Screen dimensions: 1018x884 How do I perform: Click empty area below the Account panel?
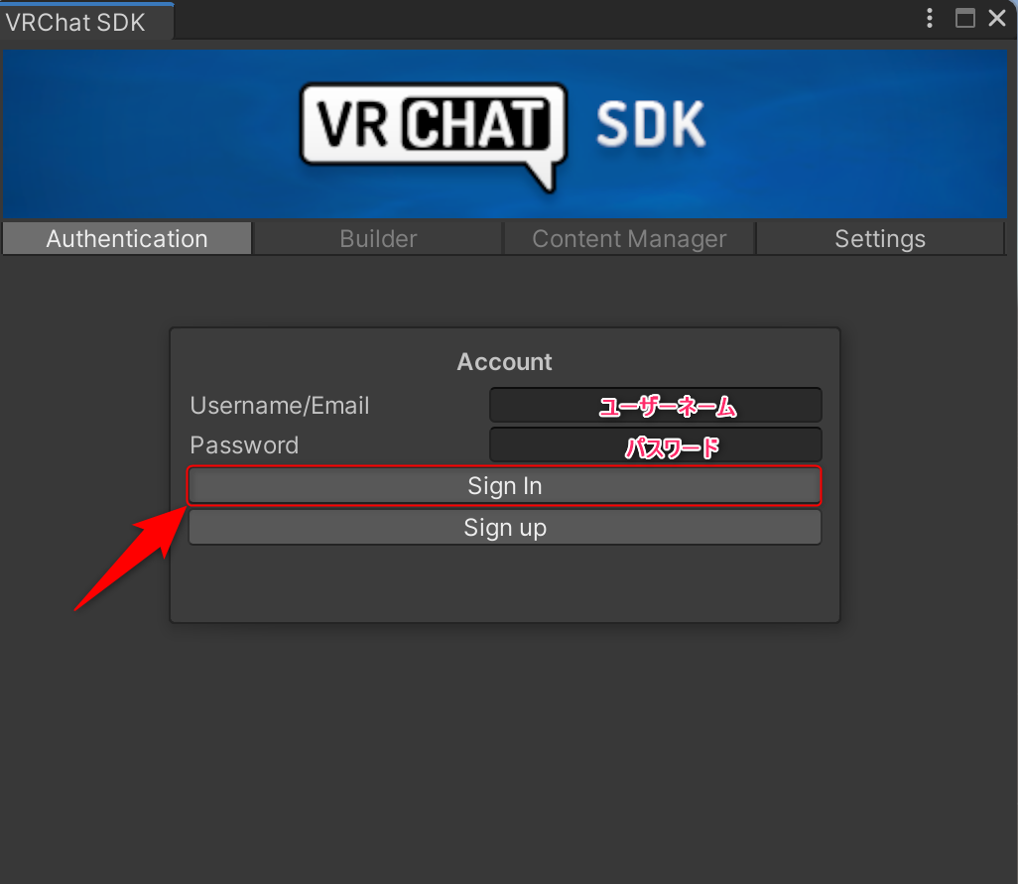pyautogui.click(x=505, y=746)
